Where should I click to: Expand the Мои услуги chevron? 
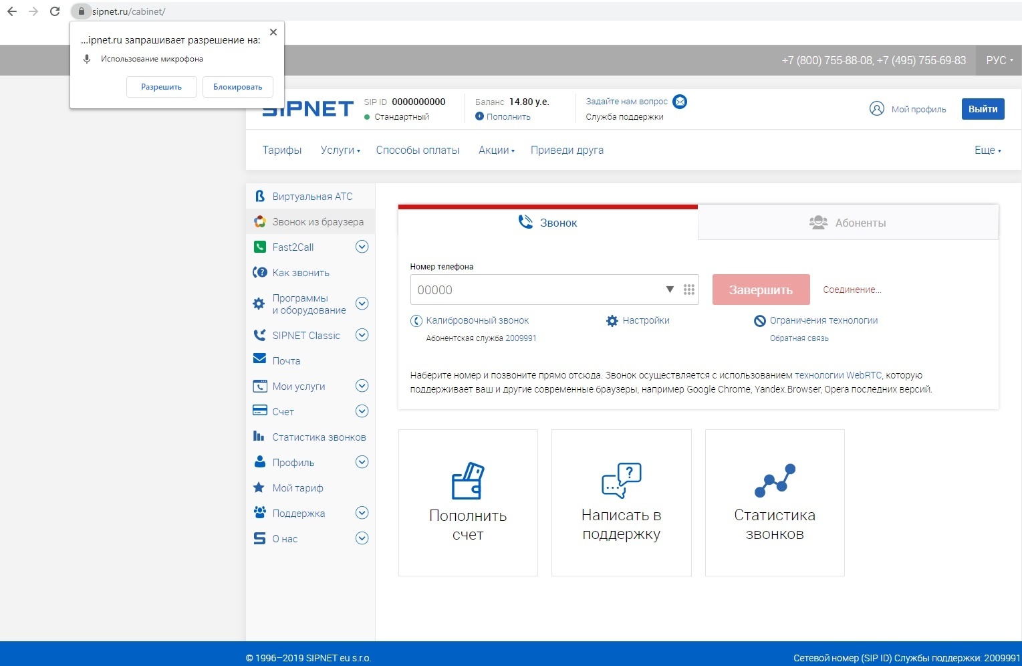tap(362, 386)
